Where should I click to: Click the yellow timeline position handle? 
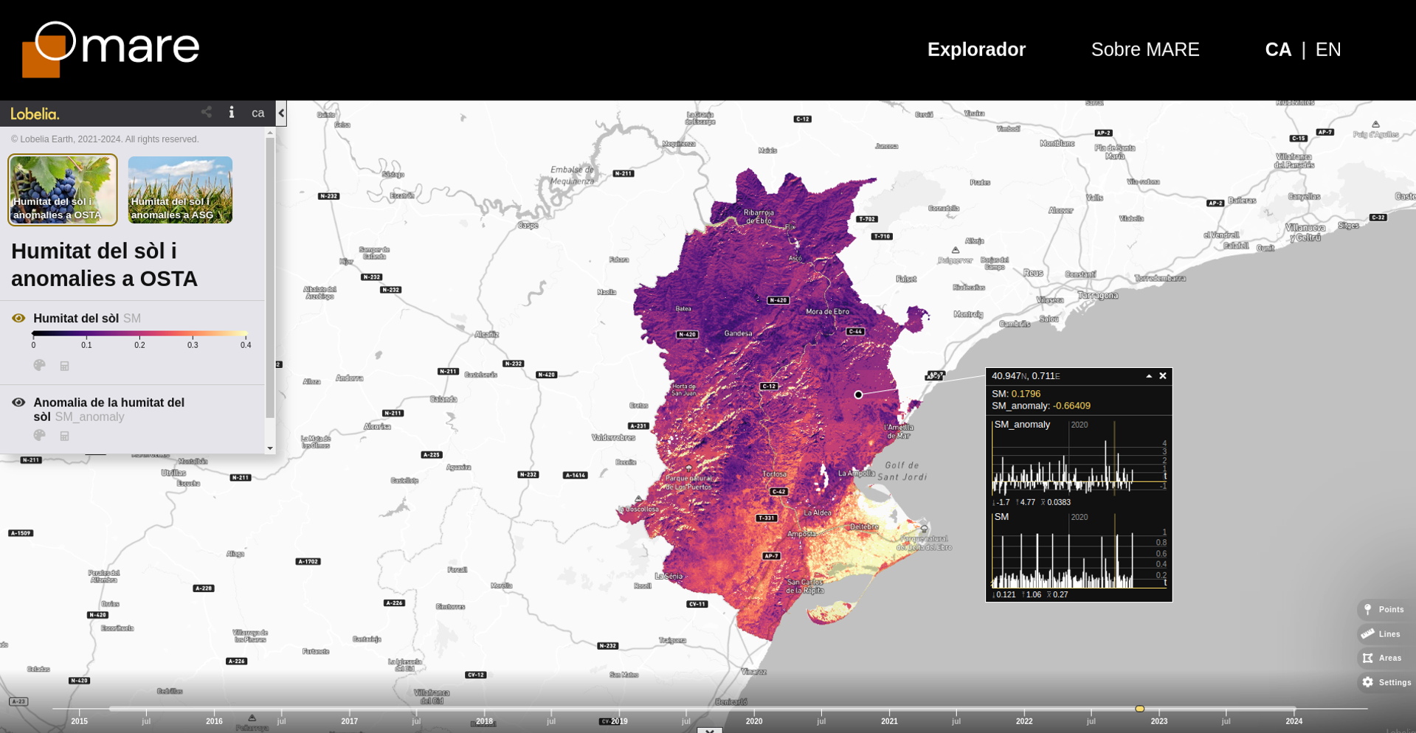[1139, 709]
